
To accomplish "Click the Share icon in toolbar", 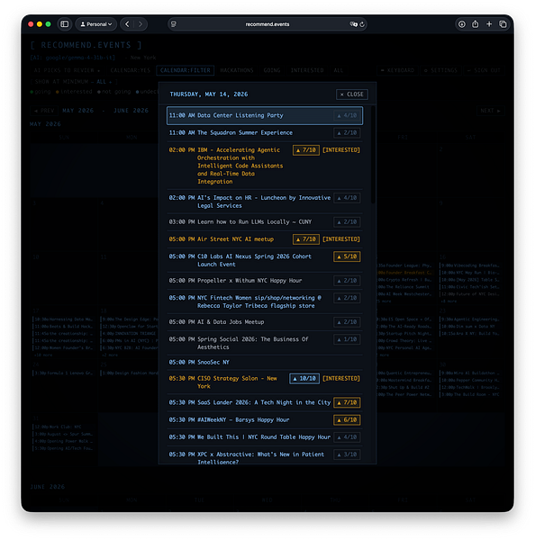I will (x=476, y=24).
